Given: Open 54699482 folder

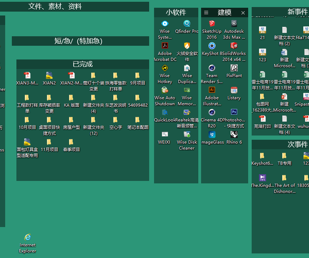Looking at the screenshot, I should 138,98.
